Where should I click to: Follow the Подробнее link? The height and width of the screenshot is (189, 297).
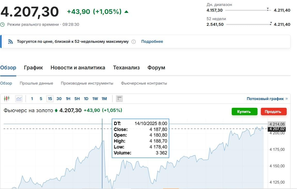pyautogui.click(x=152, y=42)
